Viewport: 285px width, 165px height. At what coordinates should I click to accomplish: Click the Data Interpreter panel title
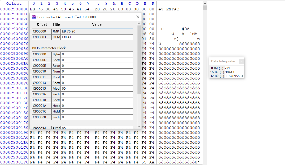click(223, 61)
